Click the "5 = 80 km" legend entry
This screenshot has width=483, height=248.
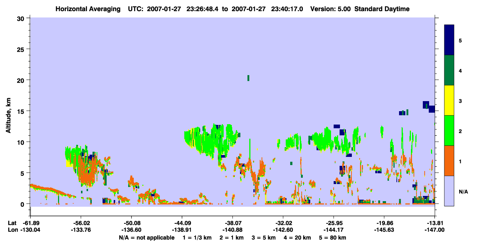[x=333, y=237]
